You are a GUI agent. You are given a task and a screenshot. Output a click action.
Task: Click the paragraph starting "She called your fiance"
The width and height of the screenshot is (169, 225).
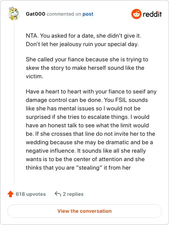(x=87, y=68)
